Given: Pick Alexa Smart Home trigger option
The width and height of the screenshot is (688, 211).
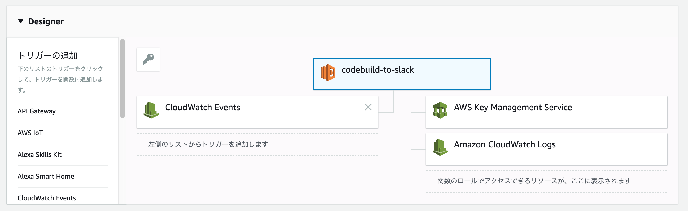Looking at the screenshot, I should click(x=46, y=176).
